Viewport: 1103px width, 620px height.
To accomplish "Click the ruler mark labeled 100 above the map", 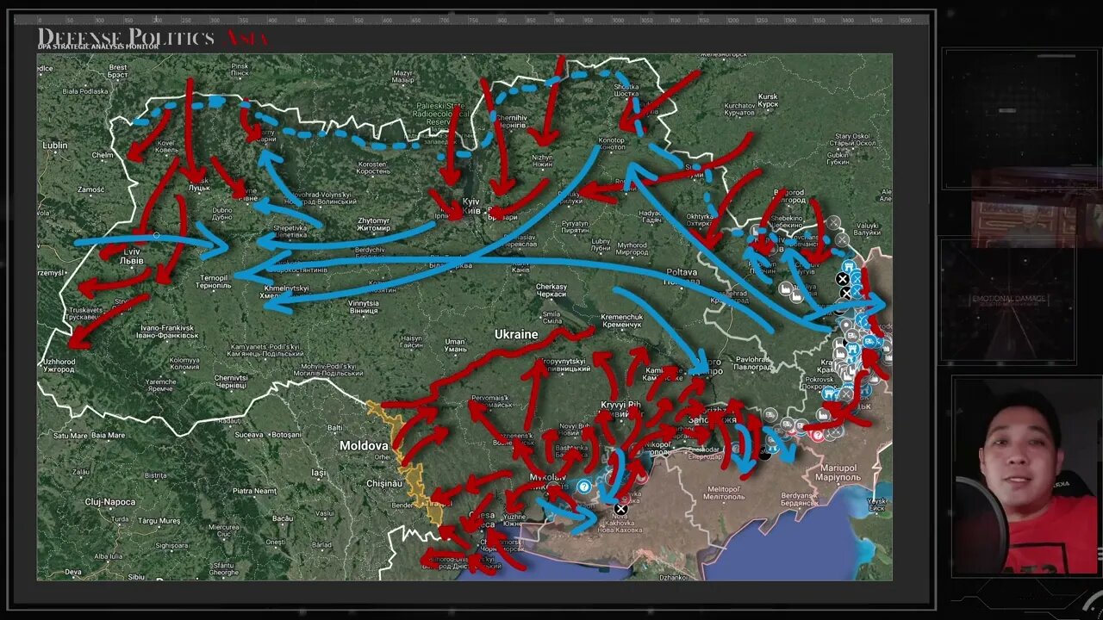I will [99, 20].
